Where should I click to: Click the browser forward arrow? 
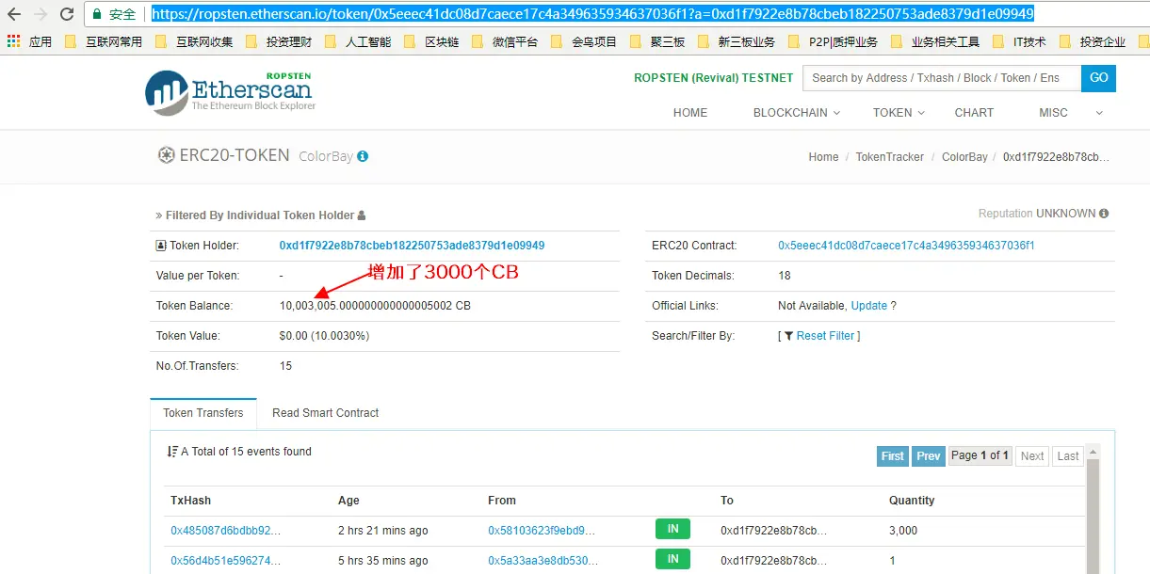[40, 14]
